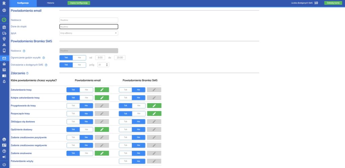The height and width of the screenshot is (168, 345).
Task: Open the truck vehicles icon in sidebar
Action: point(4,33)
